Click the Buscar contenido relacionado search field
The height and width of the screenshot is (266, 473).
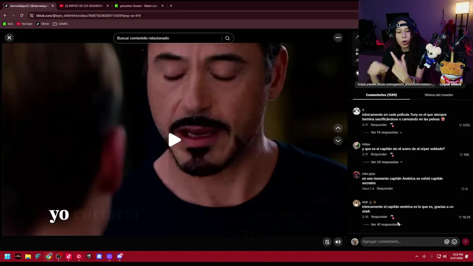click(x=168, y=38)
